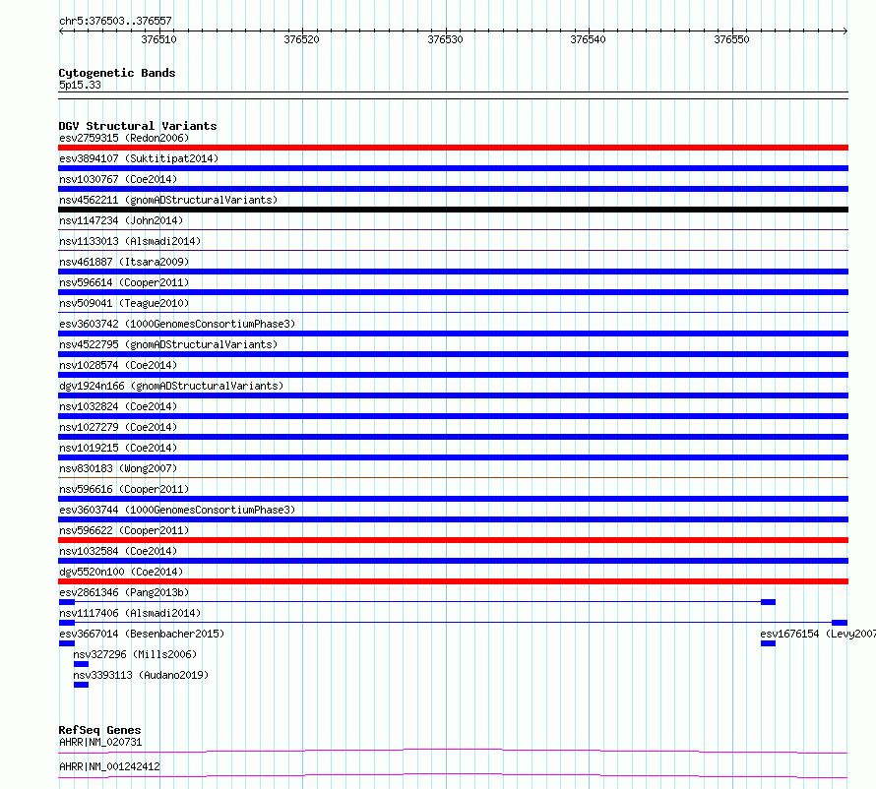Open AHRR|NM_001242412 RefSeq gene

[109, 766]
